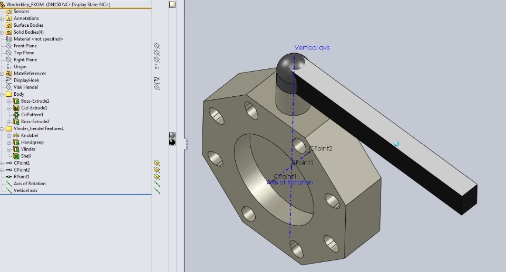Toggle DisplayHoek sketch visibility in display pane
506x272 pixels.
(x=157, y=80)
